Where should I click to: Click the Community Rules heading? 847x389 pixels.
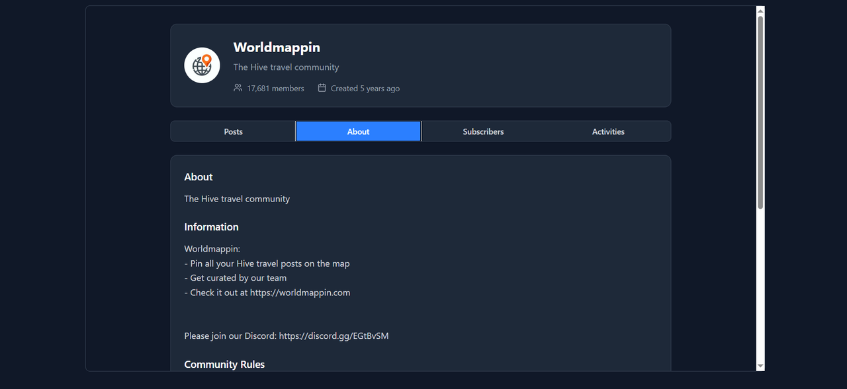click(224, 365)
